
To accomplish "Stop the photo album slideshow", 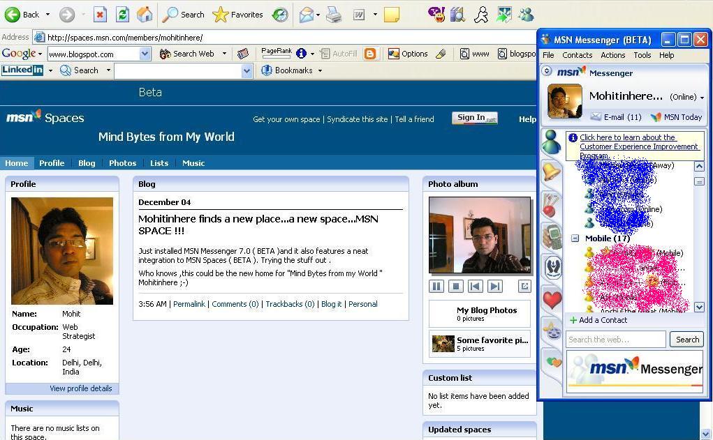I will [455, 286].
